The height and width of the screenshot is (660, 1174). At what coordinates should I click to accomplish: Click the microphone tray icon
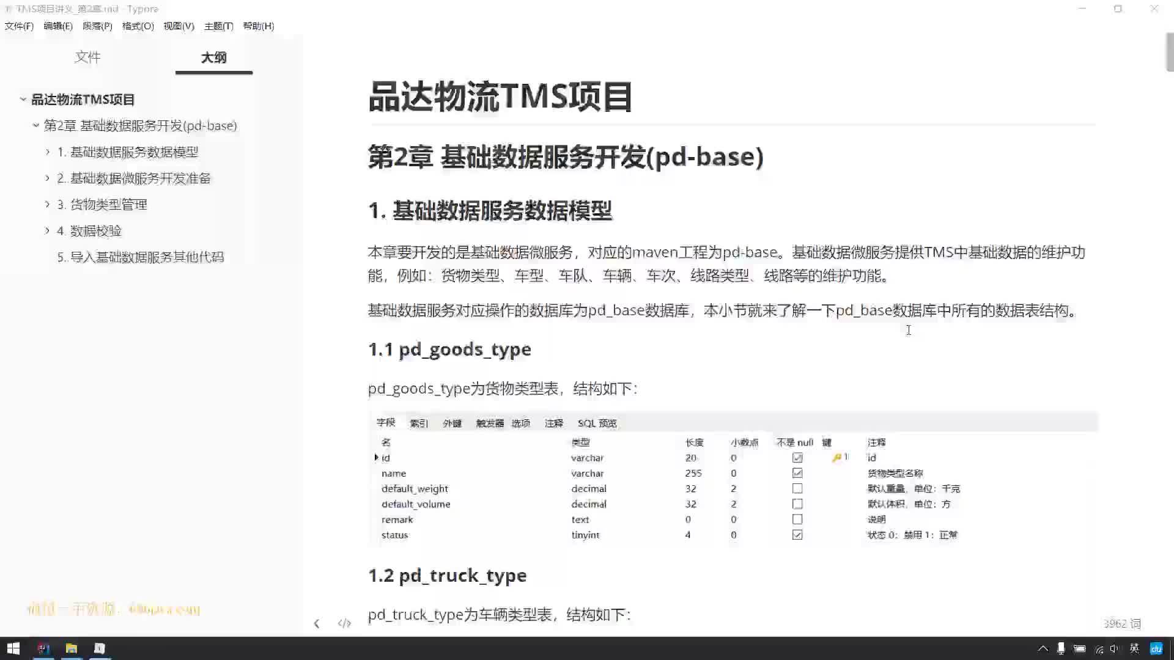(1061, 648)
